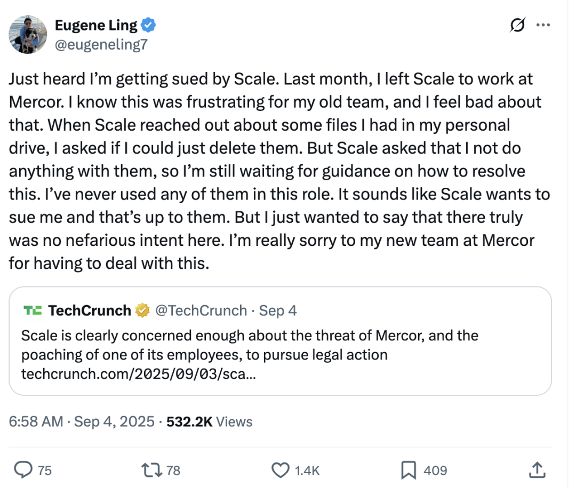Click the TechCrunch logo avatar

click(33, 310)
